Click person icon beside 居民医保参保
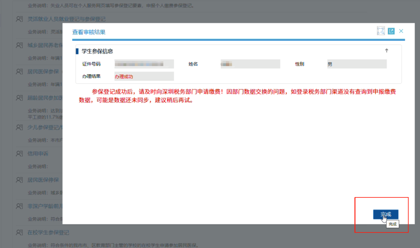Image resolution: width=420 pixels, height=248 pixels. click(19, 72)
